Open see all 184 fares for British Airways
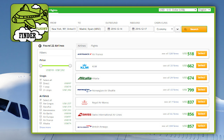The height and width of the screenshot is (140, 224). coord(170,126)
